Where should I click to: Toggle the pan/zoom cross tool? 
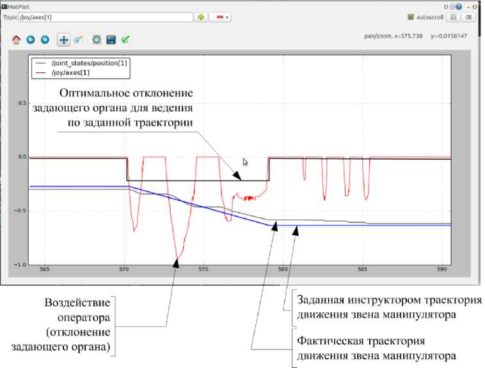pos(64,40)
